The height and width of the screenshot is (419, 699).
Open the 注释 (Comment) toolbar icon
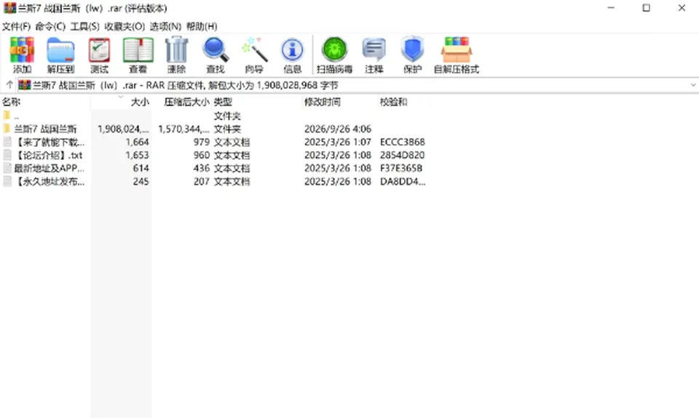pos(374,55)
